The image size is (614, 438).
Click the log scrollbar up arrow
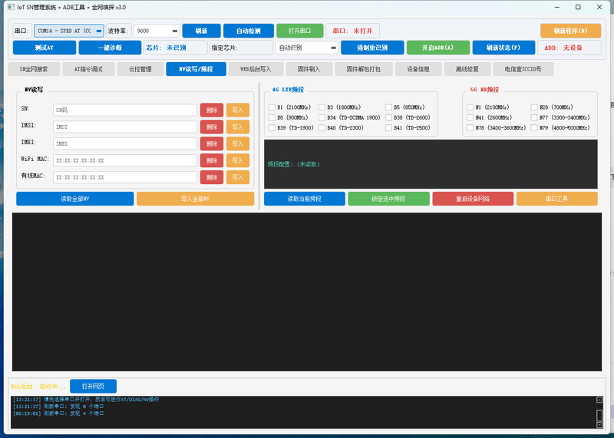[x=599, y=400]
